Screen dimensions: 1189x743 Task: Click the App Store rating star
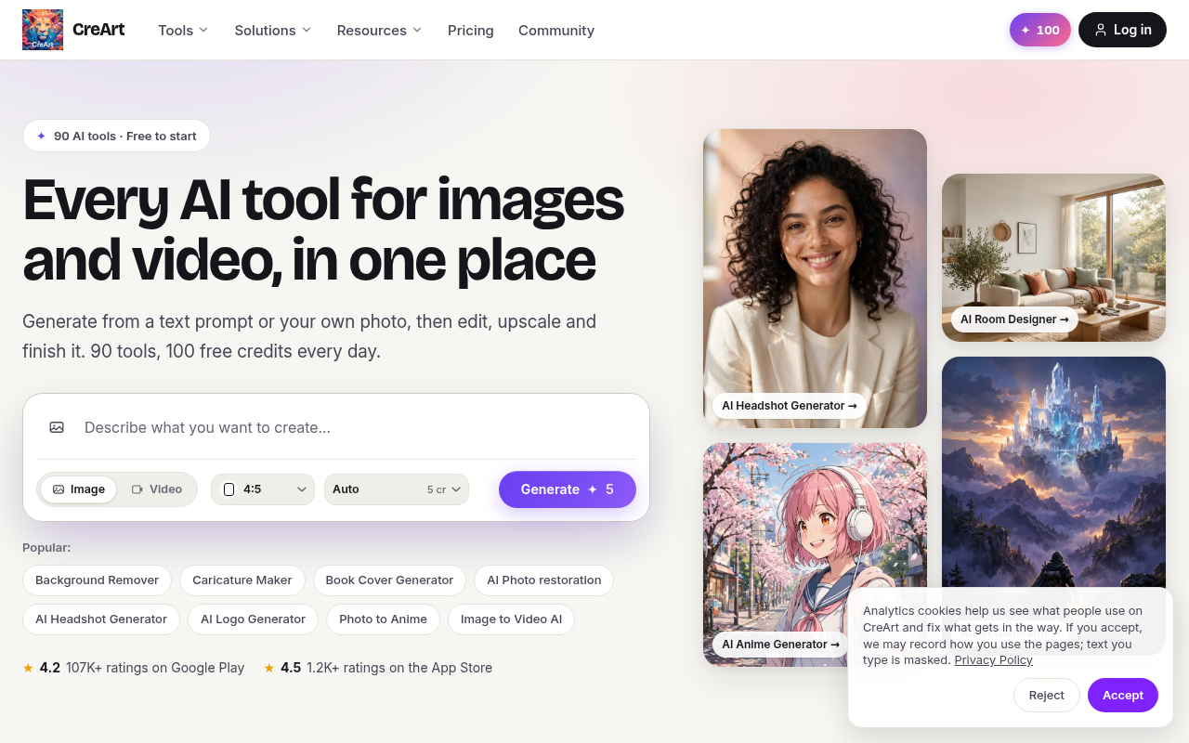pyautogui.click(x=269, y=667)
